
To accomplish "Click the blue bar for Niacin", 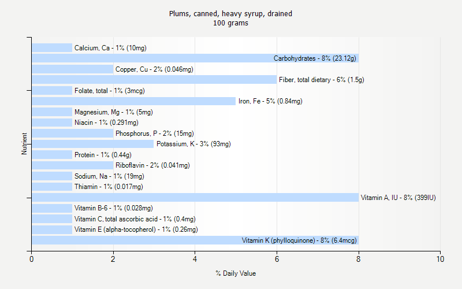I will point(52,123).
